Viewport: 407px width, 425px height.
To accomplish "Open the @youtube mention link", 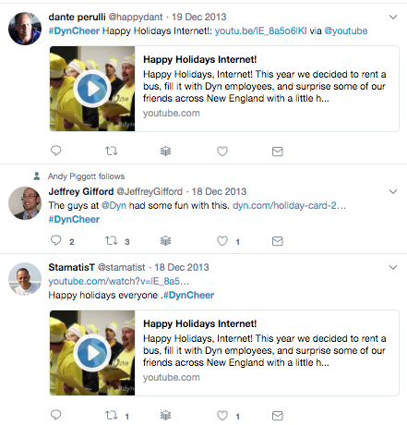I will pos(346,30).
